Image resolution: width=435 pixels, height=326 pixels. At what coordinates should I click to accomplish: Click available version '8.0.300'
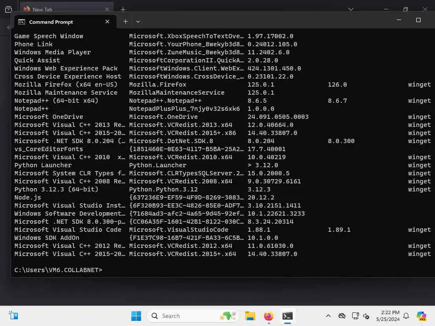coord(341,141)
